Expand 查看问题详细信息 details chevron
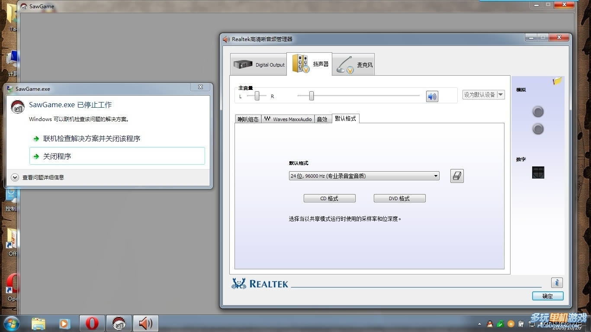Image resolution: width=591 pixels, height=332 pixels. 15,177
